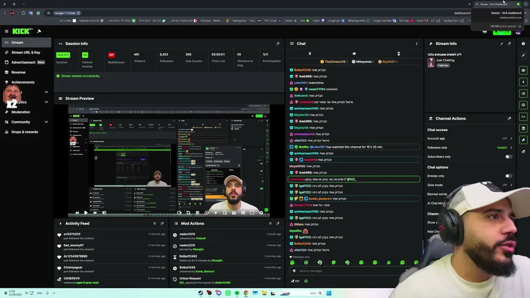The width and height of the screenshot is (530, 298).
Task: Filter the Activity Feed
Action: (x=154, y=223)
